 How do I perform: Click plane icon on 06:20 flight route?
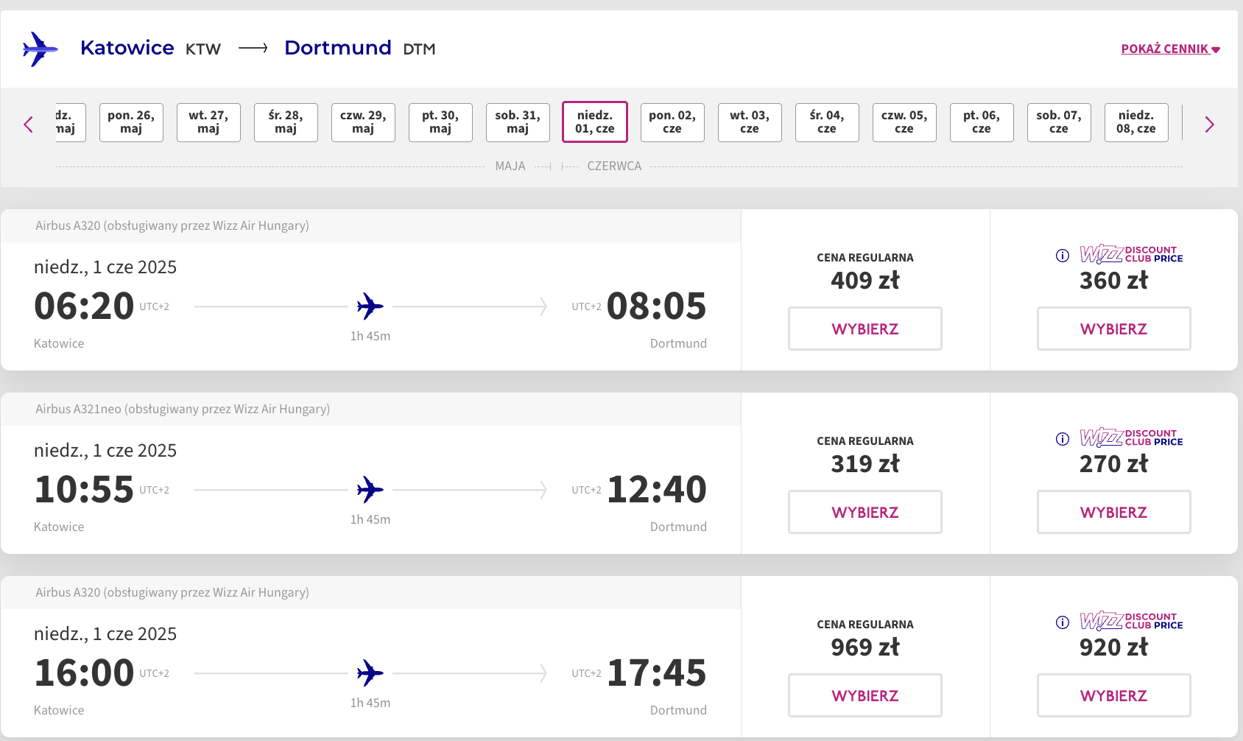pos(370,306)
